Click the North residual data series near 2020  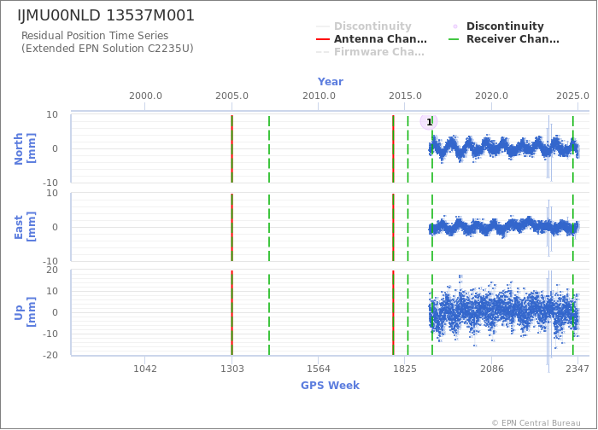491,147
